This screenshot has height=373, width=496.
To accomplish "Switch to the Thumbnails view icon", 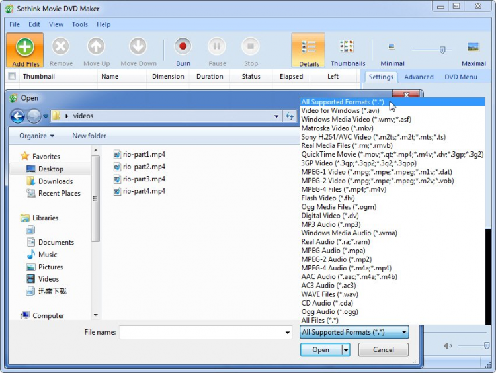I will coord(347,51).
